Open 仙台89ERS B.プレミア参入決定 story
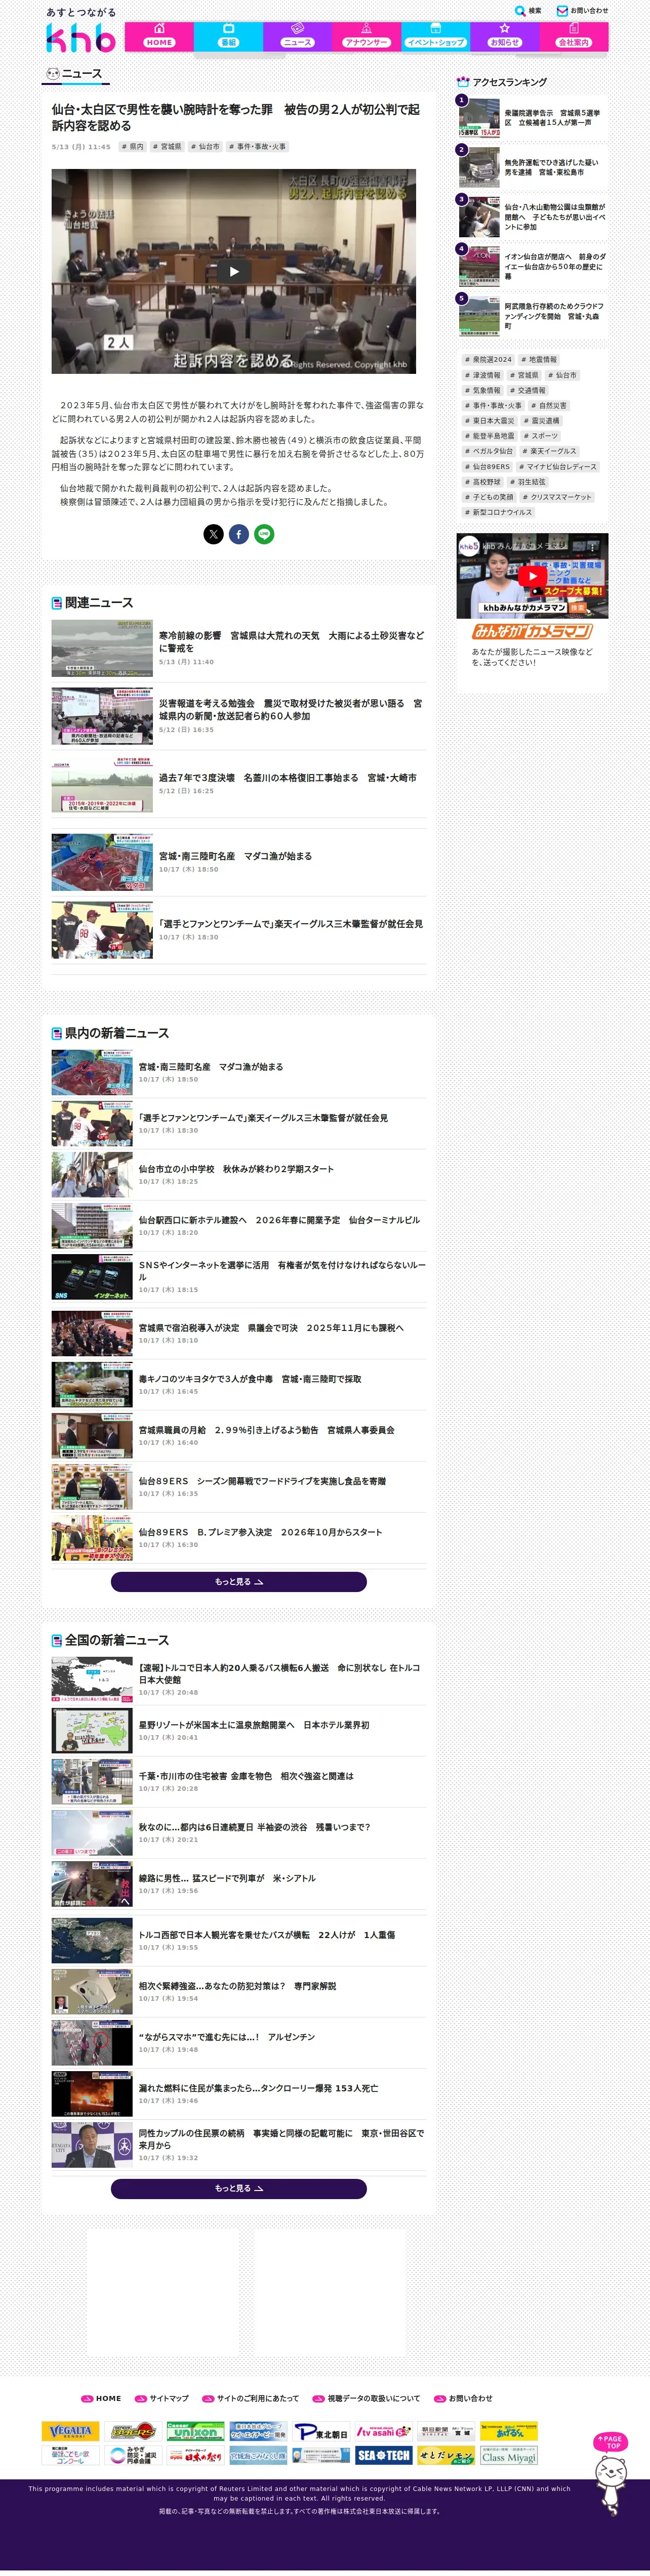This screenshot has height=2576, width=650. pyautogui.click(x=239, y=1538)
